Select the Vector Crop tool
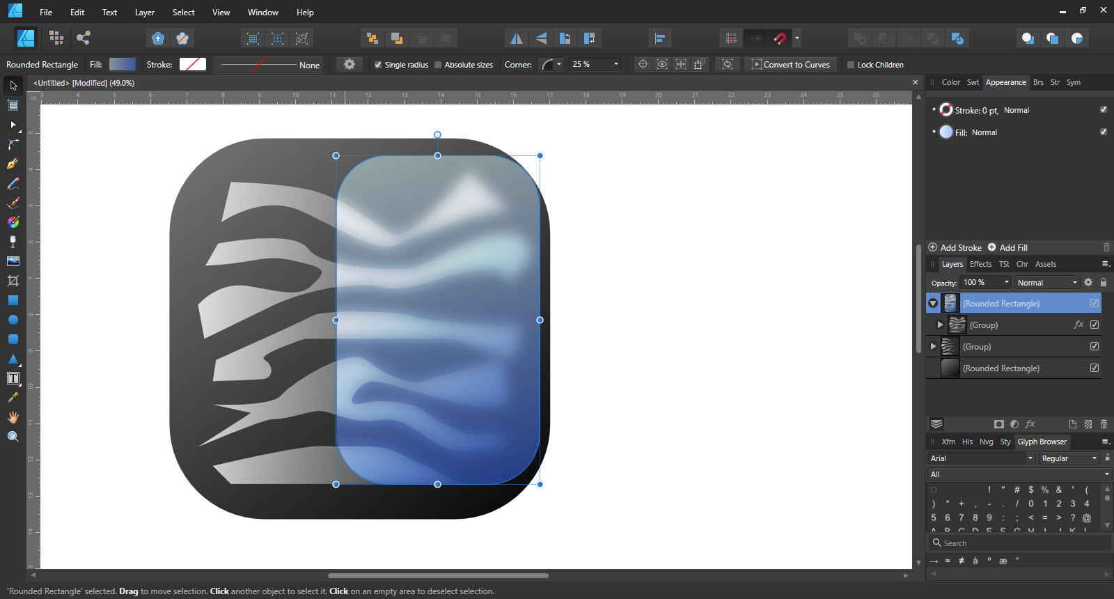 pos(13,281)
